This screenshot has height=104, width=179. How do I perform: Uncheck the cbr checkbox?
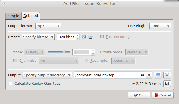84,37
